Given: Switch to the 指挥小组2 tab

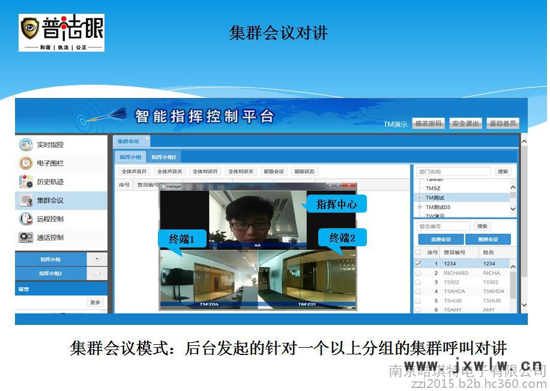Looking at the screenshot, I should tap(164, 157).
